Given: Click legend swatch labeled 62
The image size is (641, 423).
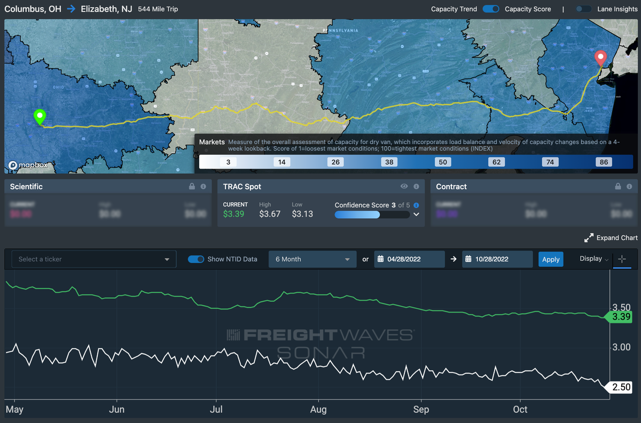Looking at the screenshot, I should 497,162.
